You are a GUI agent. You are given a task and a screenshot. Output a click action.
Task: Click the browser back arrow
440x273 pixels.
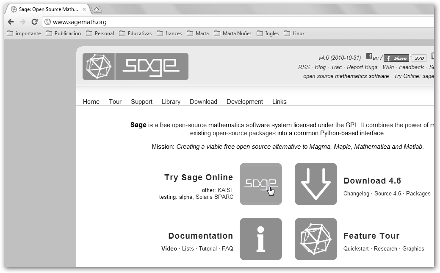coord(11,22)
